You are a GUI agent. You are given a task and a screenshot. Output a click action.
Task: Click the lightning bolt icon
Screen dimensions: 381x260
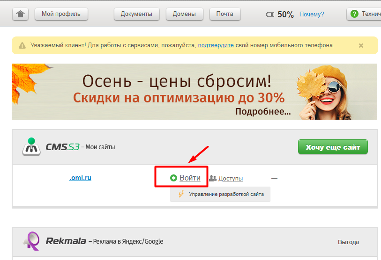181,194
